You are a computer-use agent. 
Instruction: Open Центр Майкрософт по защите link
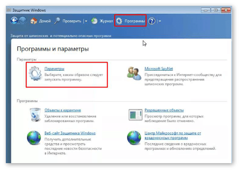(173, 135)
